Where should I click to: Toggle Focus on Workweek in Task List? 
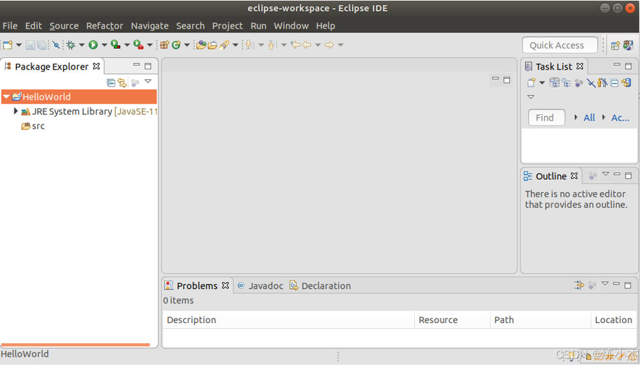click(579, 83)
